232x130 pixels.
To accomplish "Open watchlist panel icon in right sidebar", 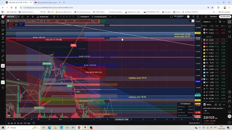I will click(x=229, y=22).
